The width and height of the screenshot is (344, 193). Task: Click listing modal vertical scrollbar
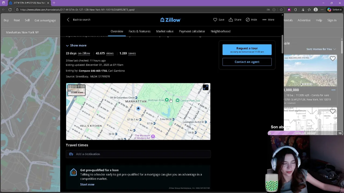(282, 44)
